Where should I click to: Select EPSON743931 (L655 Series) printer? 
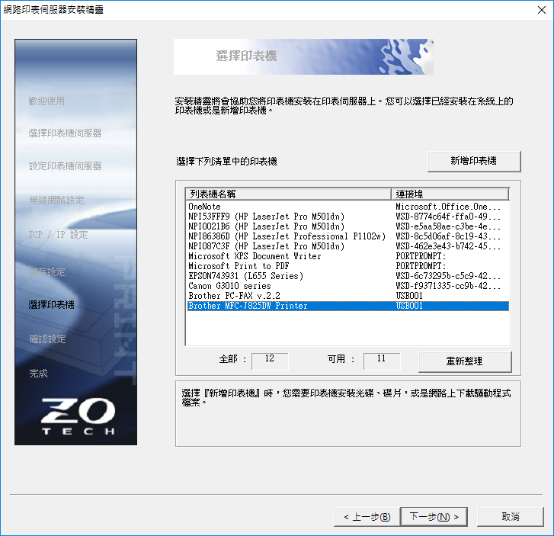[x=348, y=276]
